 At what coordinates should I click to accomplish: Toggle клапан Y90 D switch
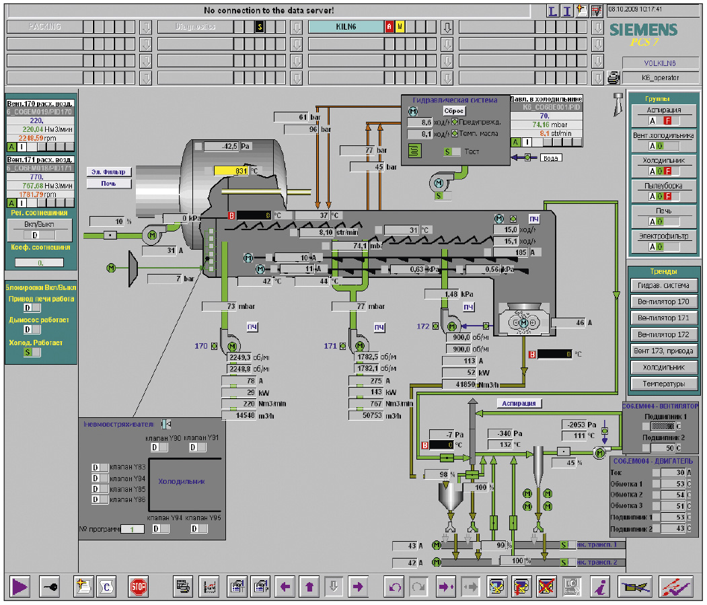(x=159, y=447)
